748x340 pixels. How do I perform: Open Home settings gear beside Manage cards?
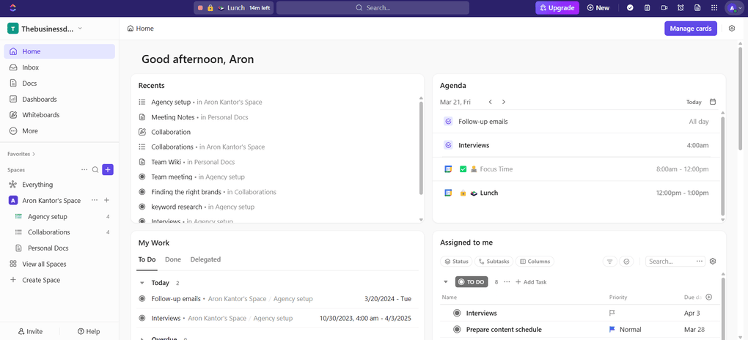[732, 29]
